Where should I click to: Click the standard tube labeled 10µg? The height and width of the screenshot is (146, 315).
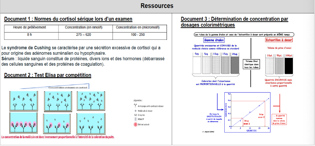click(215, 63)
